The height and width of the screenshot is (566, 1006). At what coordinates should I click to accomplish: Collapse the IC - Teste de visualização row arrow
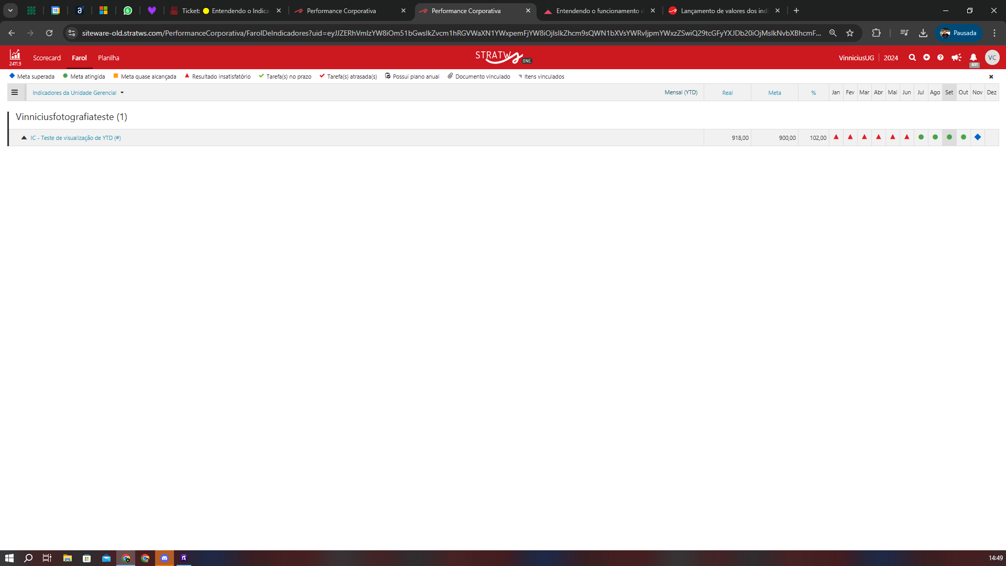pos(24,137)
